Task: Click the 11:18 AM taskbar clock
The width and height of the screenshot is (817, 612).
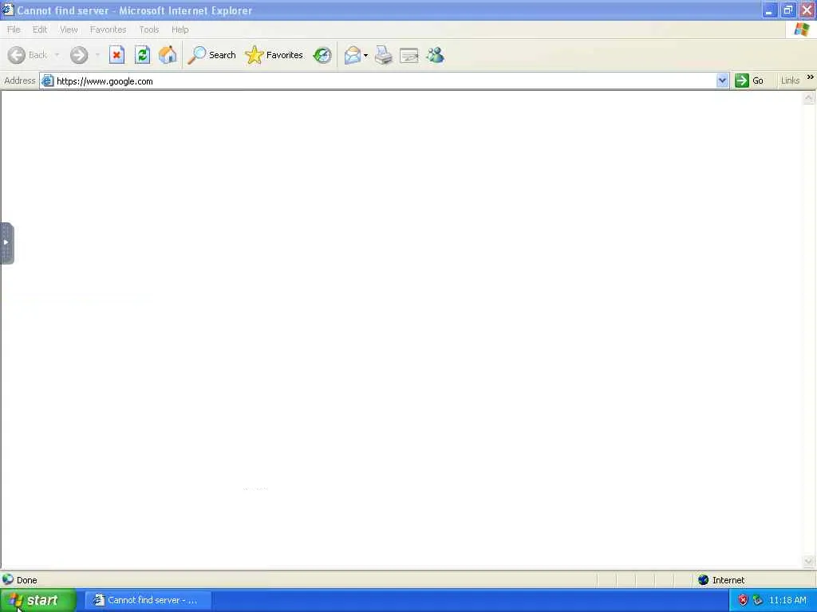Action: pyautogui.click(x=787, y=601)
